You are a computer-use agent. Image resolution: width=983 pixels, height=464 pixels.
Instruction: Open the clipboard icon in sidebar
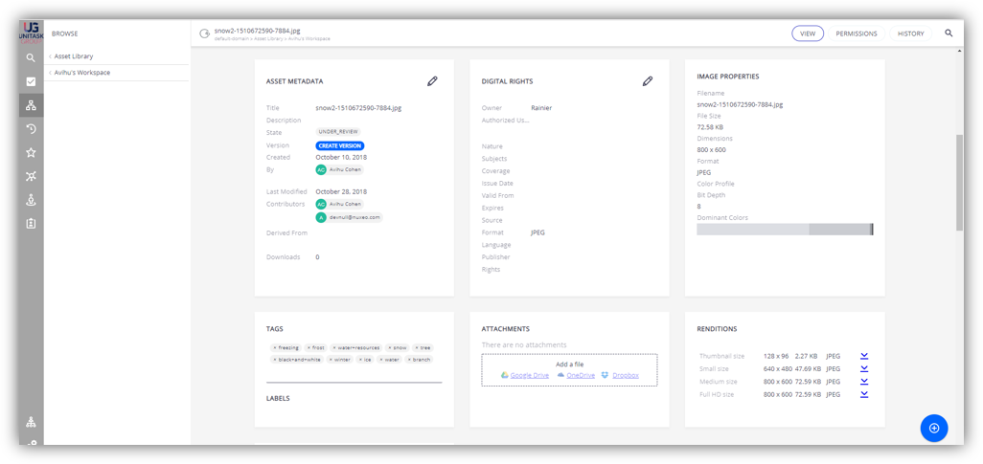[31, 223]
